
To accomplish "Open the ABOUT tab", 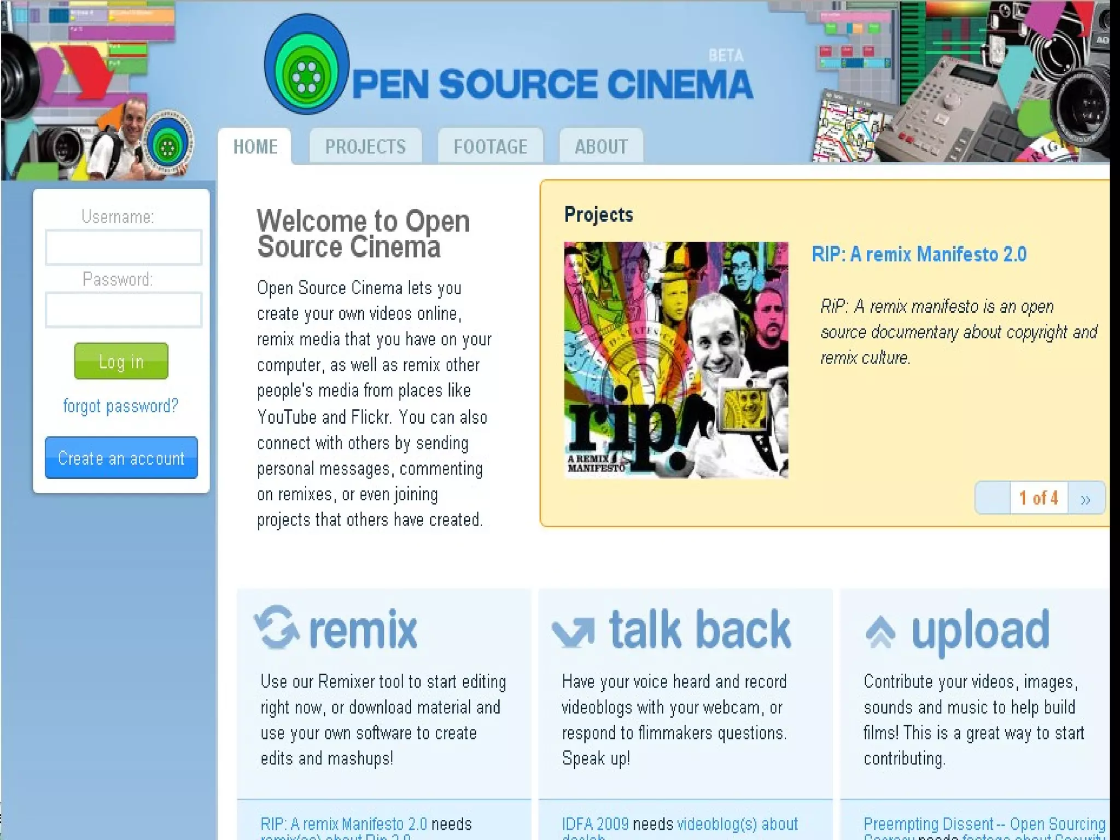I will tap(600, 147).
